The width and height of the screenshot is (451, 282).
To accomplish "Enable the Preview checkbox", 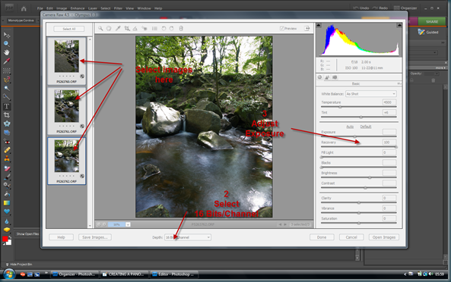I will click(282, 28).
